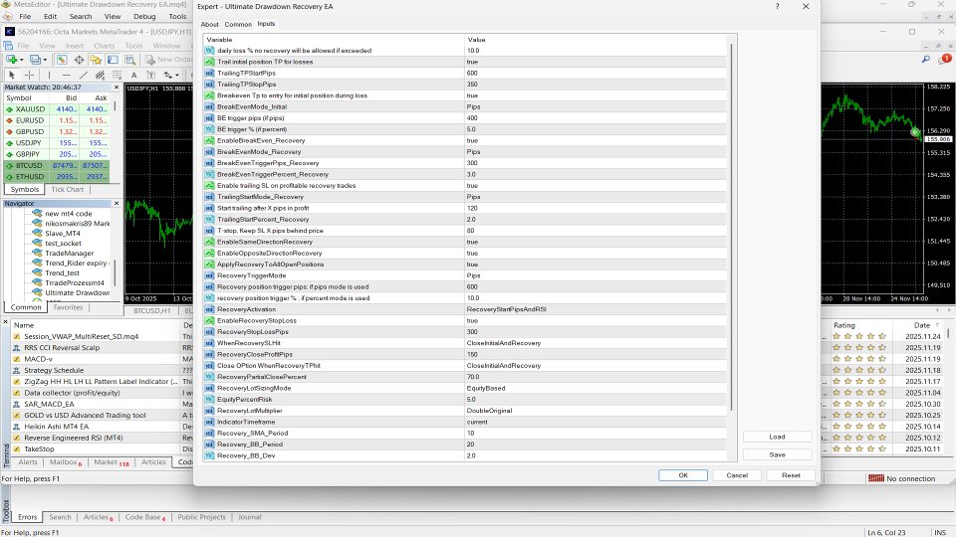Toggle the Data Window crosshair-circle icon
956x537 pixels.
point(79,60)
